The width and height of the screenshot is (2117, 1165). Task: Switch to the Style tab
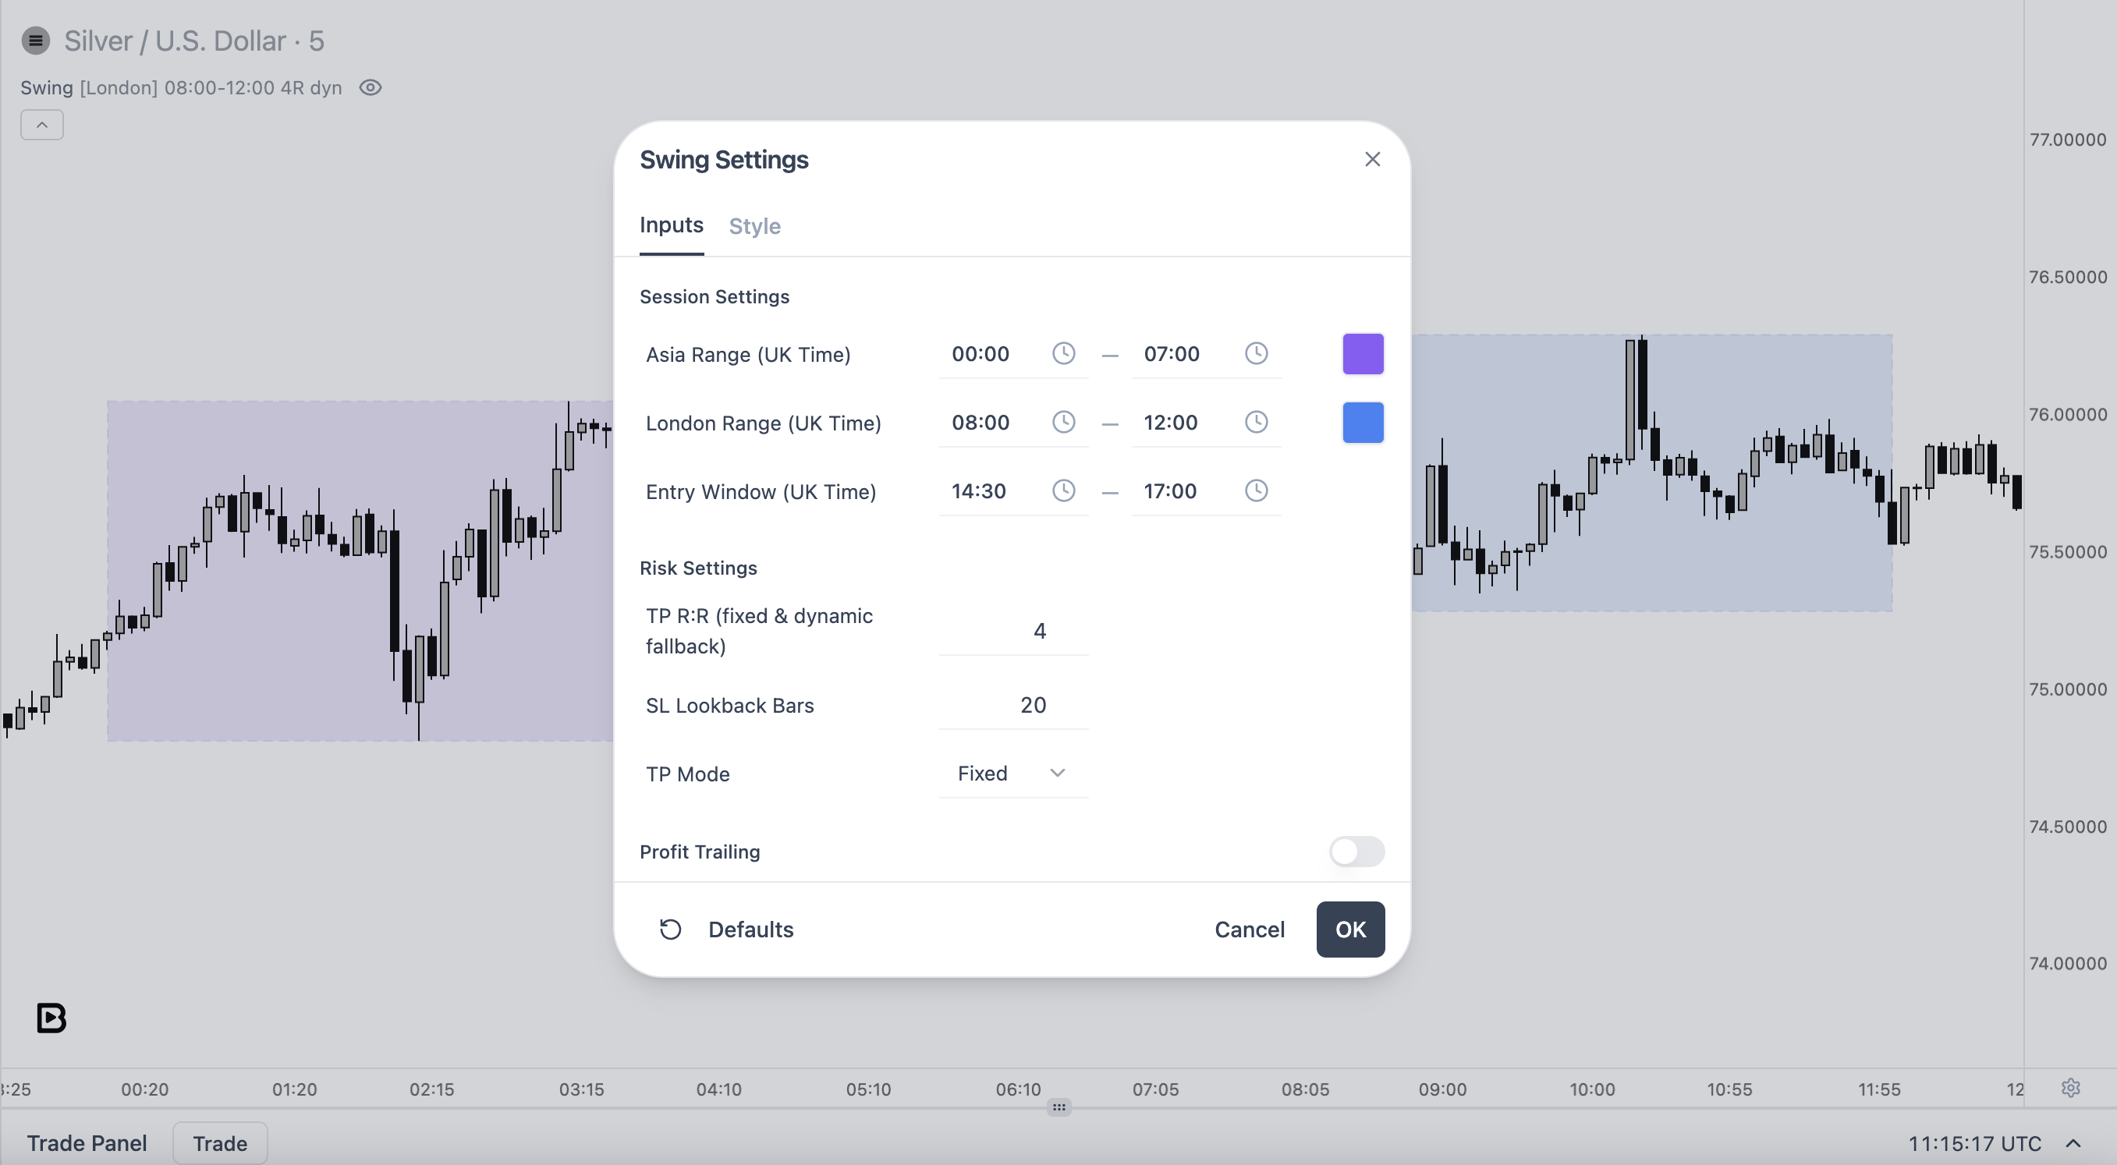point(754,226)
